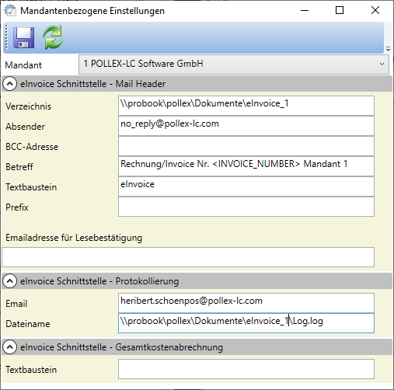This screenshot has width=394, height=390.
Task: Refresh settings using green arrows icon
Action: click(53, 37)
